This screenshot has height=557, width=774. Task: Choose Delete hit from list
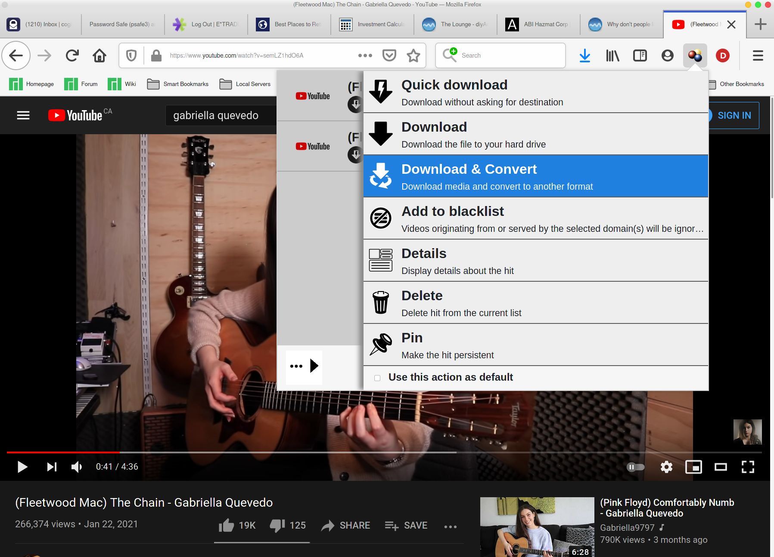[536, 303]
